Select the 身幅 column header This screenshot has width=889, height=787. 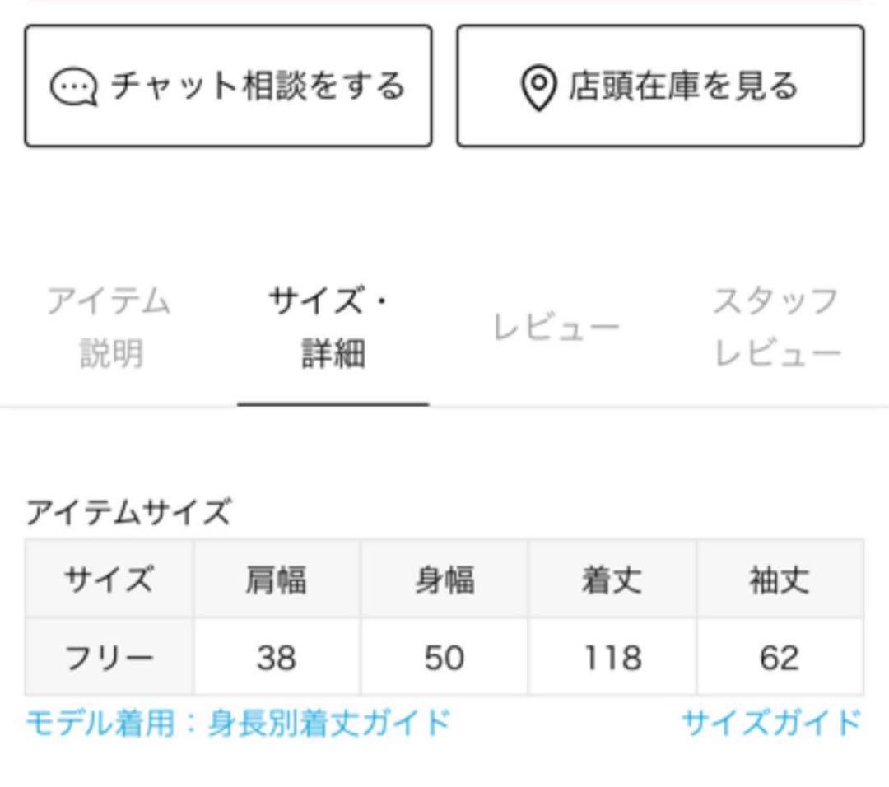pyautogui.click(x=444, y=580)
